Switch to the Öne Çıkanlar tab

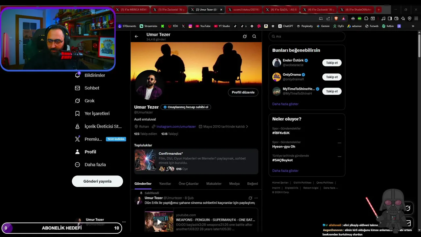[x=188, y=184]
